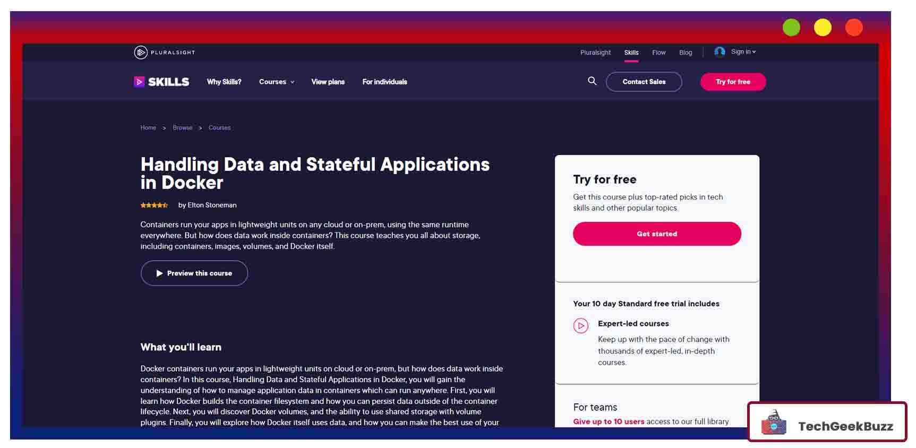916x448 pixels.
Task: Click the Pluralsight logo icon
Action: click(141, 53)
